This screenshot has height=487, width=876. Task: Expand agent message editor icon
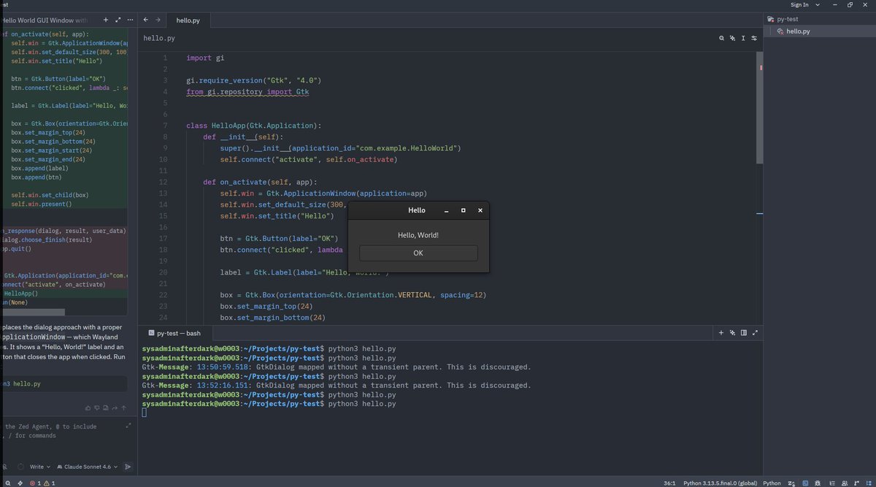[x=128, y=425]
